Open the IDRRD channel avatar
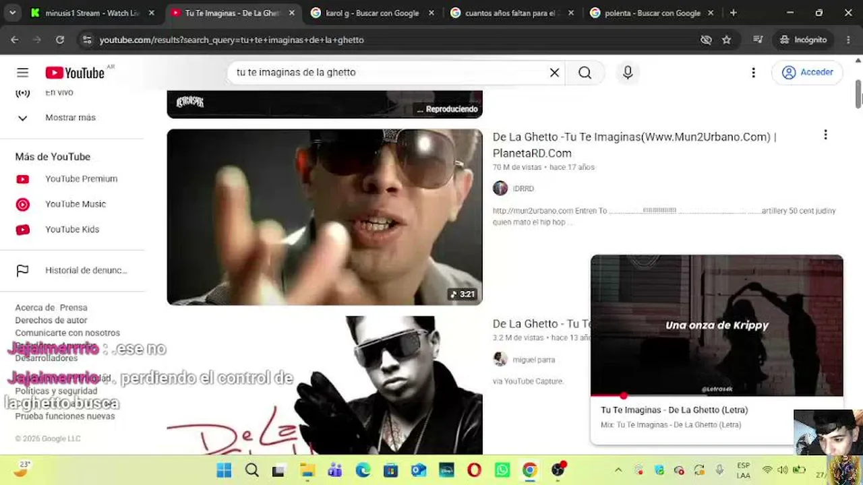 (x=500, y=189)
